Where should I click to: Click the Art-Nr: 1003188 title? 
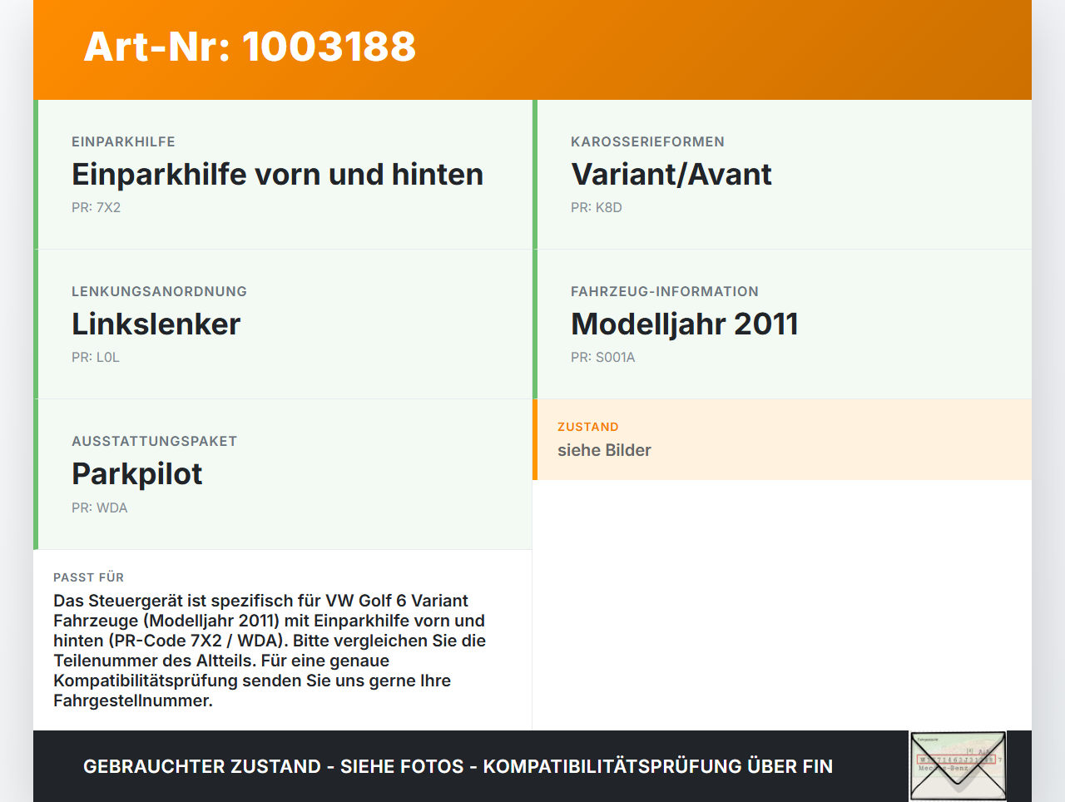click(x=250, y=48)
